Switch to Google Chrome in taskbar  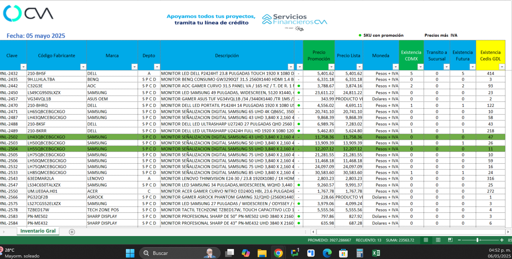coord(278,253)
